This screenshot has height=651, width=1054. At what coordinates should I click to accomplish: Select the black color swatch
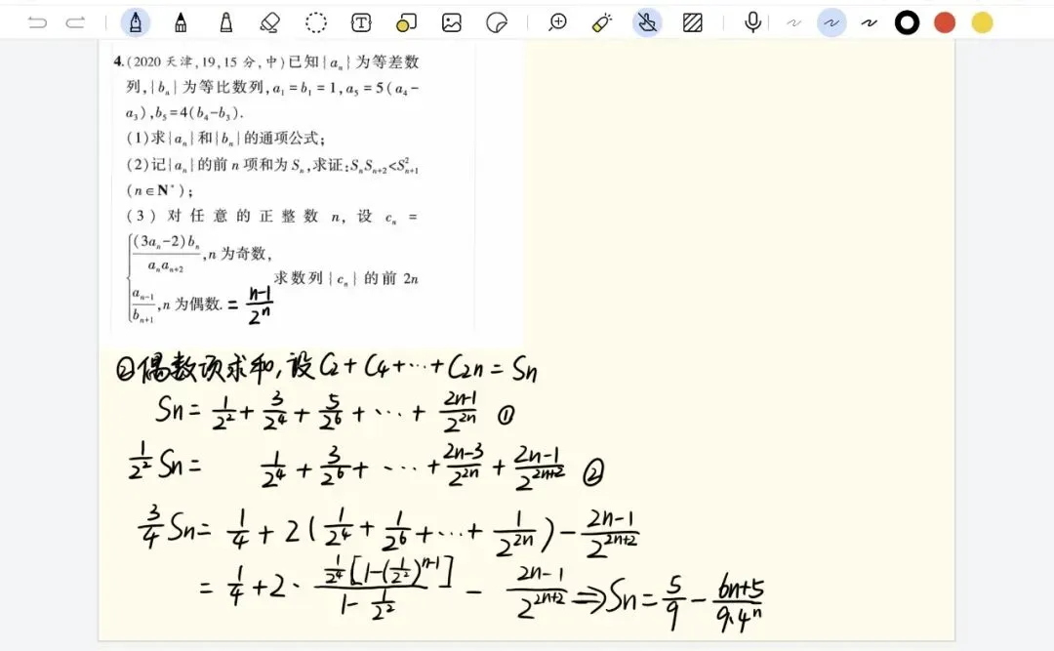click(907, 21)
